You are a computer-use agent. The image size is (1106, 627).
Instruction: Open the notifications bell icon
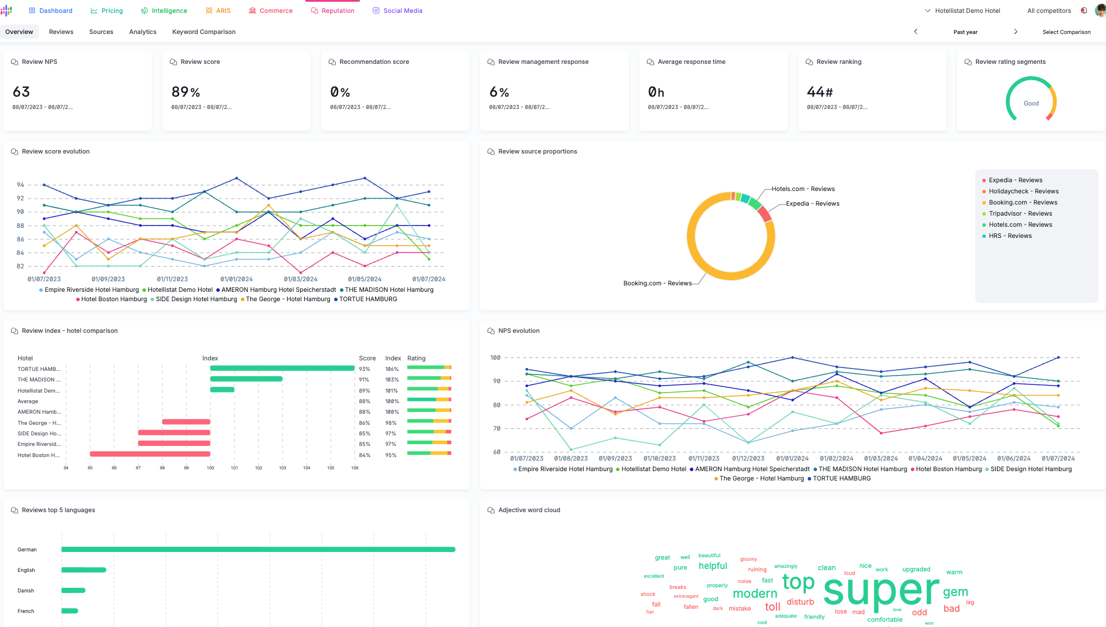tap(1084, 11)
